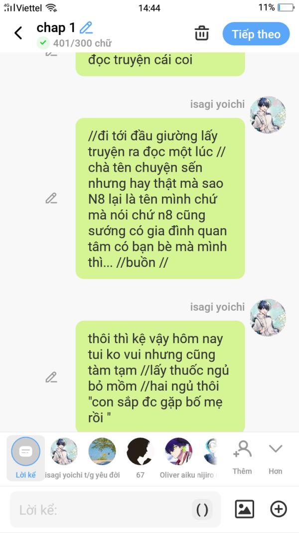Edit the message starting with thôi thì kệ
Viewport: 299px width, 533px height.
pos(51,377)
